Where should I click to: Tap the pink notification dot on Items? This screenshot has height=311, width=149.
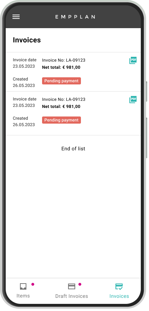(x=33, y=284)
